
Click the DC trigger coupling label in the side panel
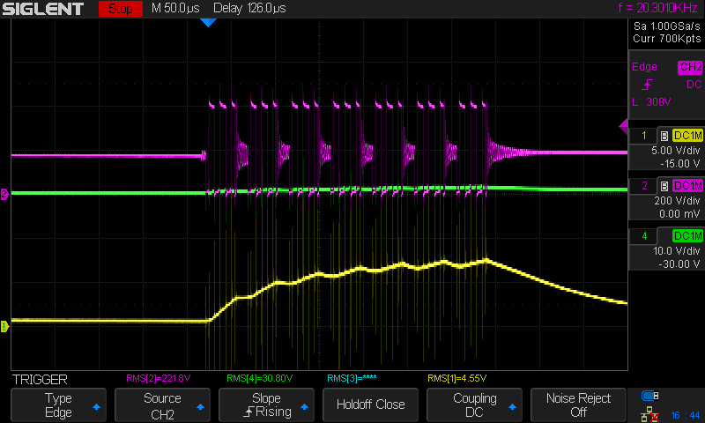[694, 85]
